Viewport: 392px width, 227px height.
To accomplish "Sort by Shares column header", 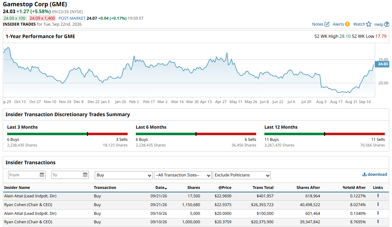I will click(194, 188).
